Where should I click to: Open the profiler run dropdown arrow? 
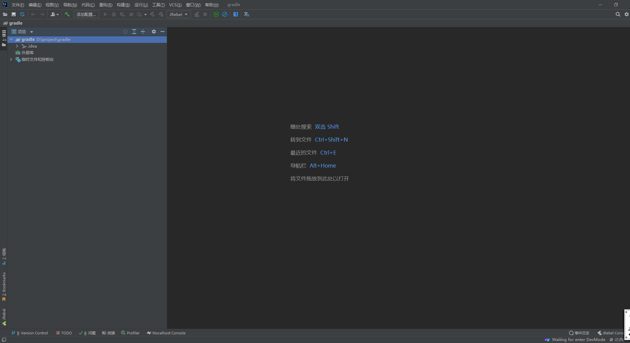point(146,15)
